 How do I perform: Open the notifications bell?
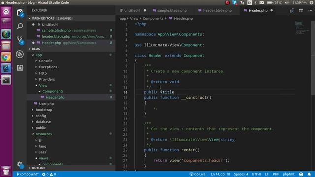point(309,174)
